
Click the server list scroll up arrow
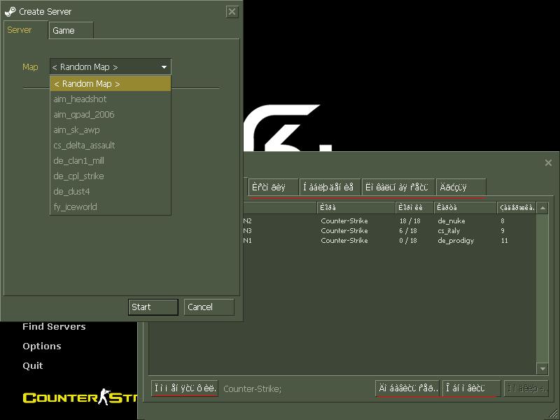coord(542,208)
